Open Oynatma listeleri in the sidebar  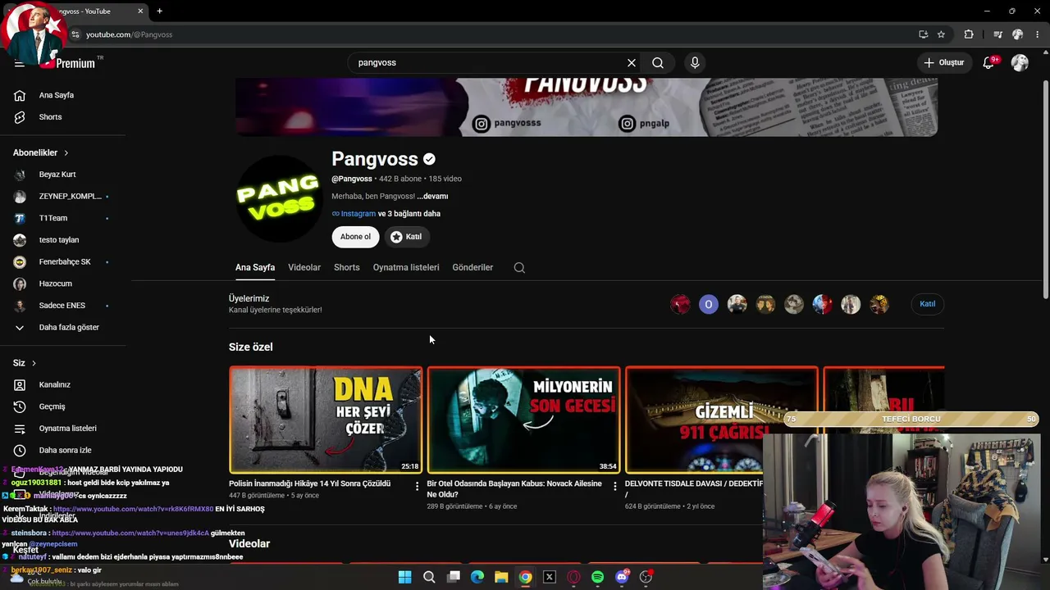tap(67, 429)
